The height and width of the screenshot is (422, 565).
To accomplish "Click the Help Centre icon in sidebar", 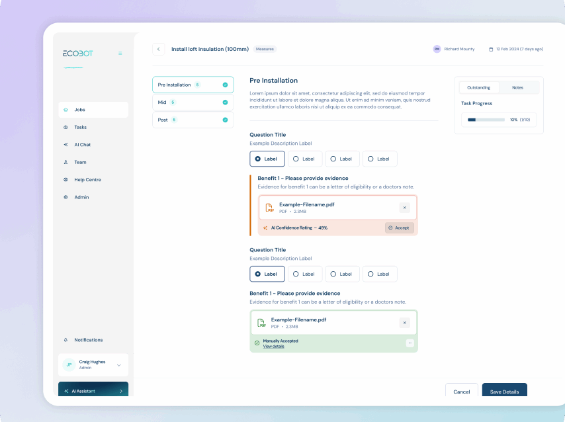I will click(65, 180).
